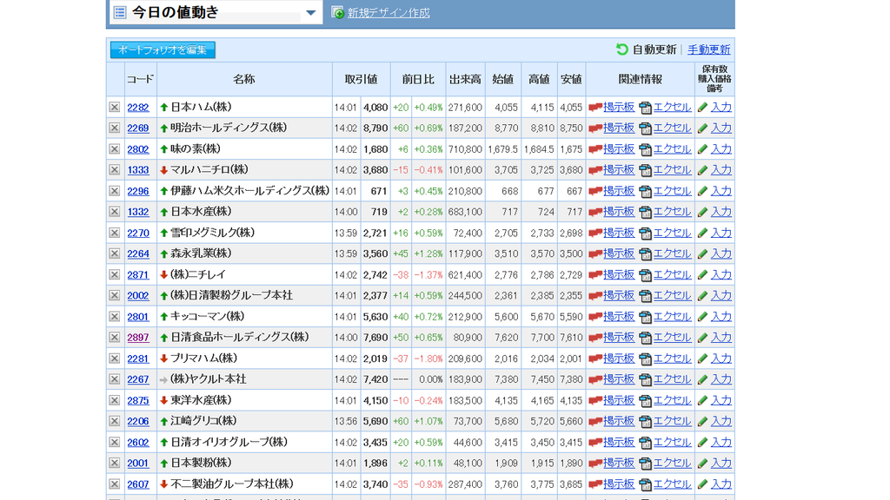Remove the 不二製油グループ本社 row via X
Screen dimensions: 890x500
tap(115, 484)
